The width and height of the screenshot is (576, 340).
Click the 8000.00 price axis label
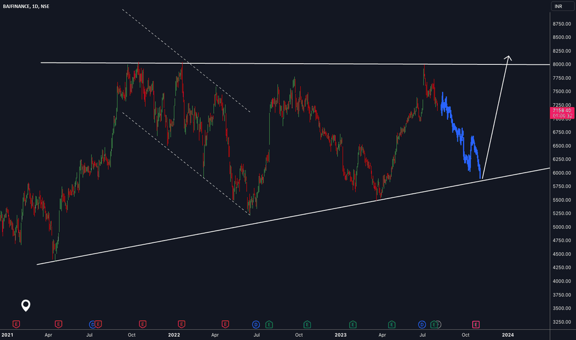tap(562, 64)
